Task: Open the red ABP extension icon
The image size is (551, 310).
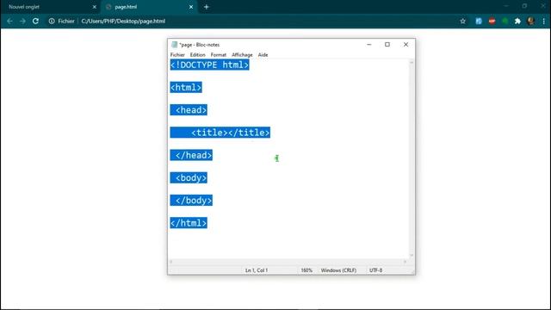Action: pyautogui.click(x=492, y=21)
